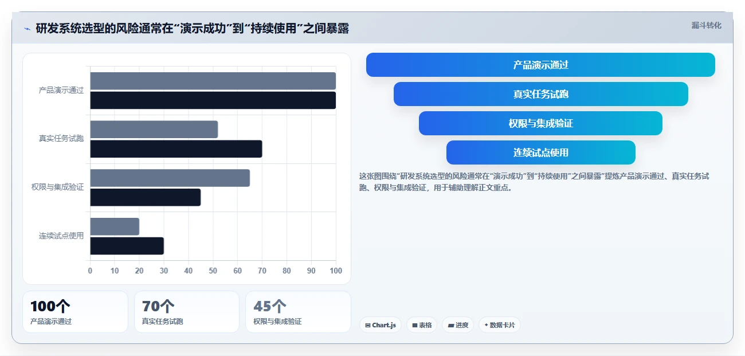Click the 权限与集成验证 chart axis label

click(58, 187)
